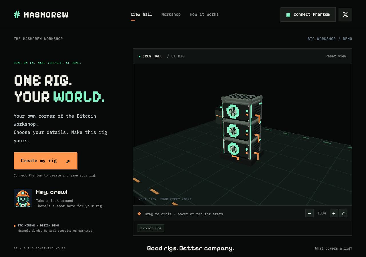This screenshot has height=257, width=366.
Task: Reset the 3D view
Action: 336,56
